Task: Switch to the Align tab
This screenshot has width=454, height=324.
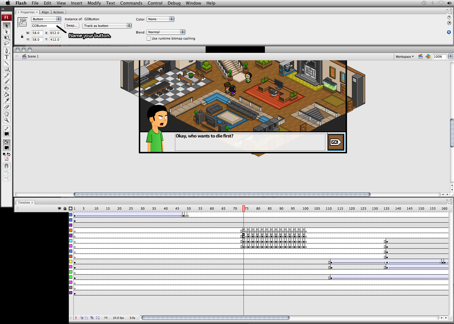Action: (x=45, y=12)
